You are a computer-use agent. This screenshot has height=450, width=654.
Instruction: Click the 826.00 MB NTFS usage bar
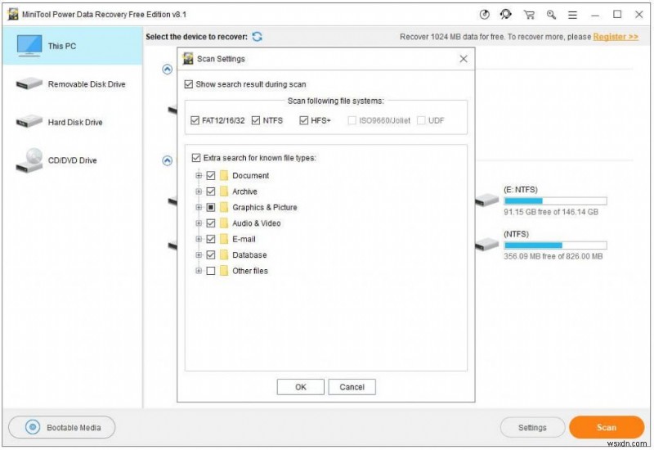(555, 245)
